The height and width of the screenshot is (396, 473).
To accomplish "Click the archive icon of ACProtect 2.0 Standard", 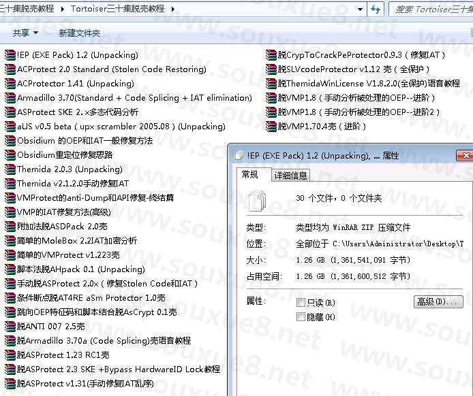I will (10, 69).
